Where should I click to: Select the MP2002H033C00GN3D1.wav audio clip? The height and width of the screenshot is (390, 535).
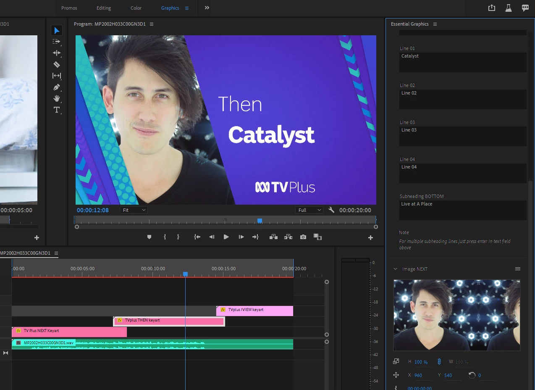point(152,344)
